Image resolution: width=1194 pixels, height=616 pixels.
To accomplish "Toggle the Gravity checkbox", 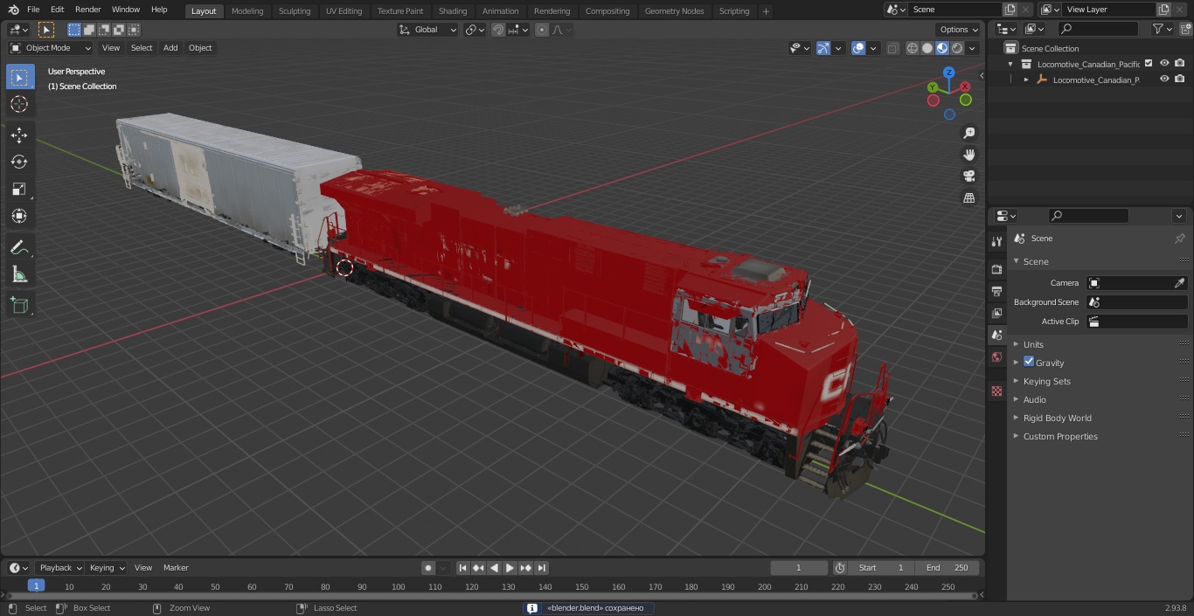I will click(x=1029, y=362).
